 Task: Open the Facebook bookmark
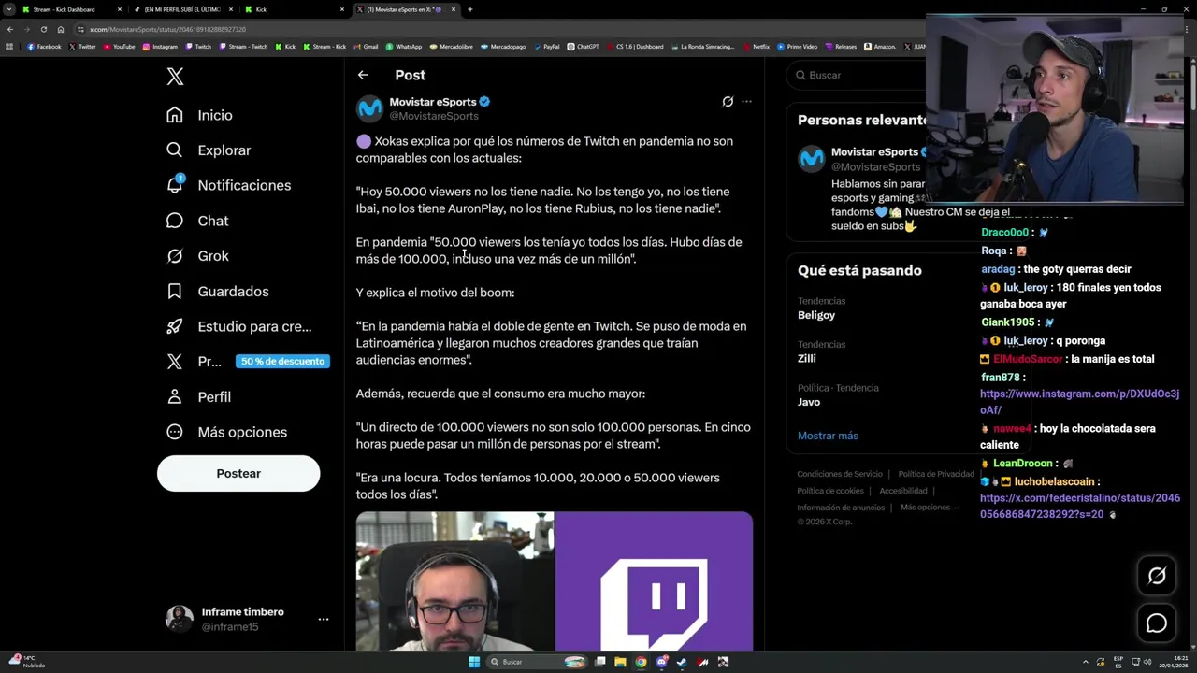click(44, 47)
